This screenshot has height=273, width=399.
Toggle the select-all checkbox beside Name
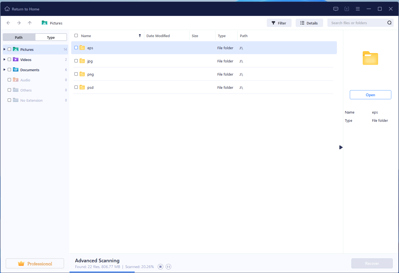[76, 35]
